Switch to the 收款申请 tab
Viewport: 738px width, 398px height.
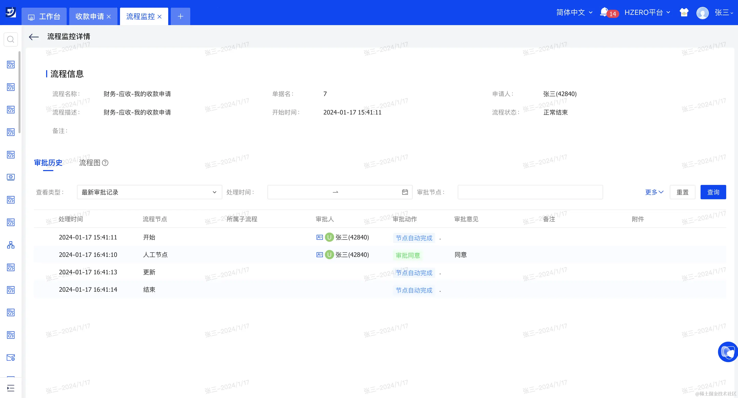click(x=90, y=16)
